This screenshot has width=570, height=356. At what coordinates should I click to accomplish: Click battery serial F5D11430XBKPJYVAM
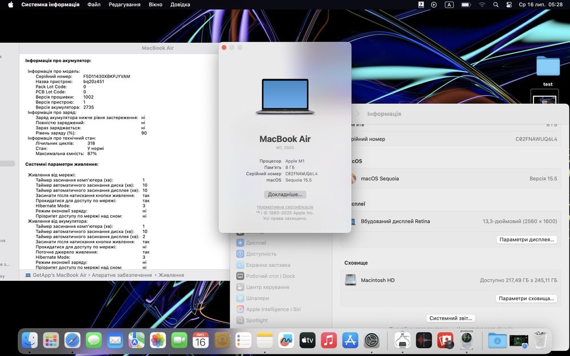107,76
